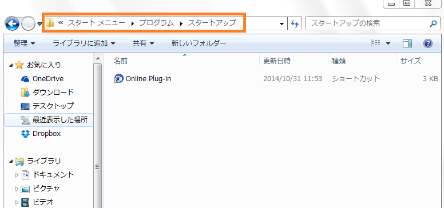Image resolution: width=444 pixels, height=208 pixels.
Task: Click the ドキュメント library icon
Action: 26,175
